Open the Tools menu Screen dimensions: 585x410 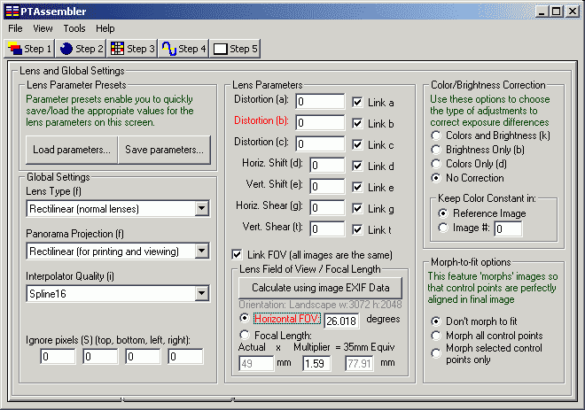(x=74, y=28)
